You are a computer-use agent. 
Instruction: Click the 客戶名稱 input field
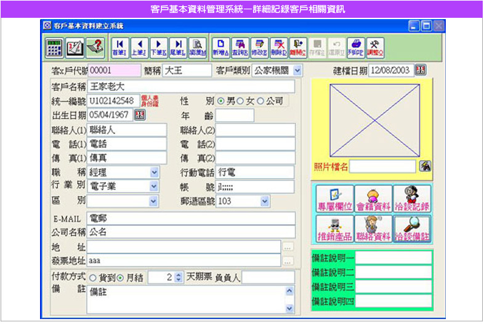185,86
